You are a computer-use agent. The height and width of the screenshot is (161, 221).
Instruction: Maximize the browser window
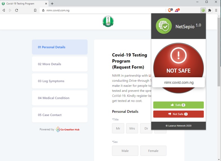[x=207, y=2]
